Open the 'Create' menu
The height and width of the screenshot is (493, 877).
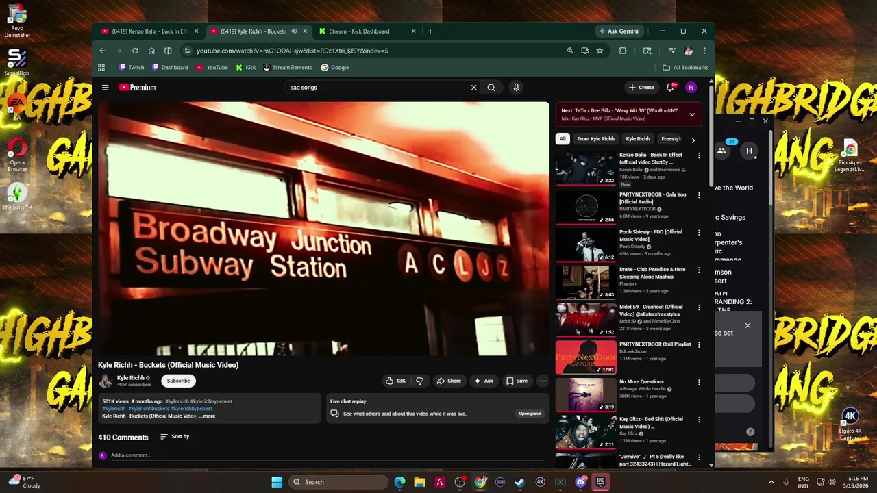click(641, 88)
